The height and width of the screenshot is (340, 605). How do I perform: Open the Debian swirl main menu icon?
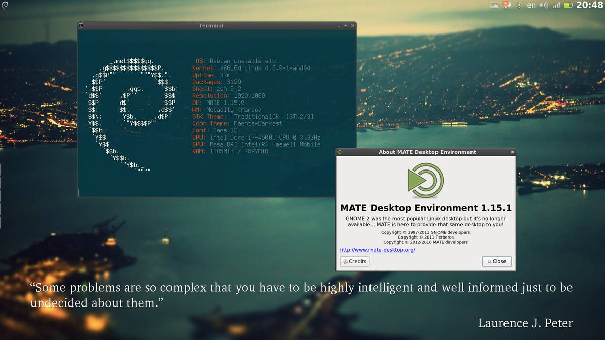click(5, 5)
